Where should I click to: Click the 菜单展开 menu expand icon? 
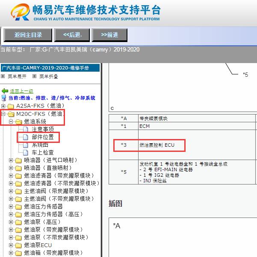click(3, 76)
